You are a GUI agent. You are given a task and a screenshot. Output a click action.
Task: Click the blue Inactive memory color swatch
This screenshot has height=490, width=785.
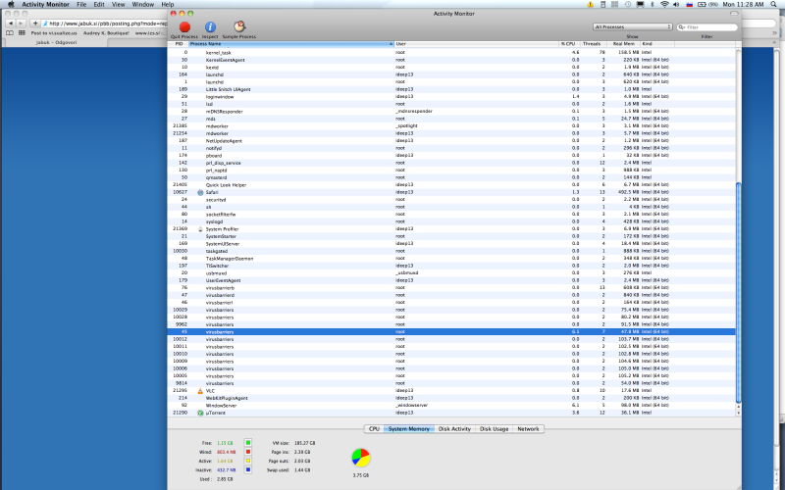click(x=248, y=469)
